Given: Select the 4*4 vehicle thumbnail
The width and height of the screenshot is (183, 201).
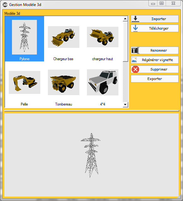Looking at the screenshot, I should click(103, 82).
